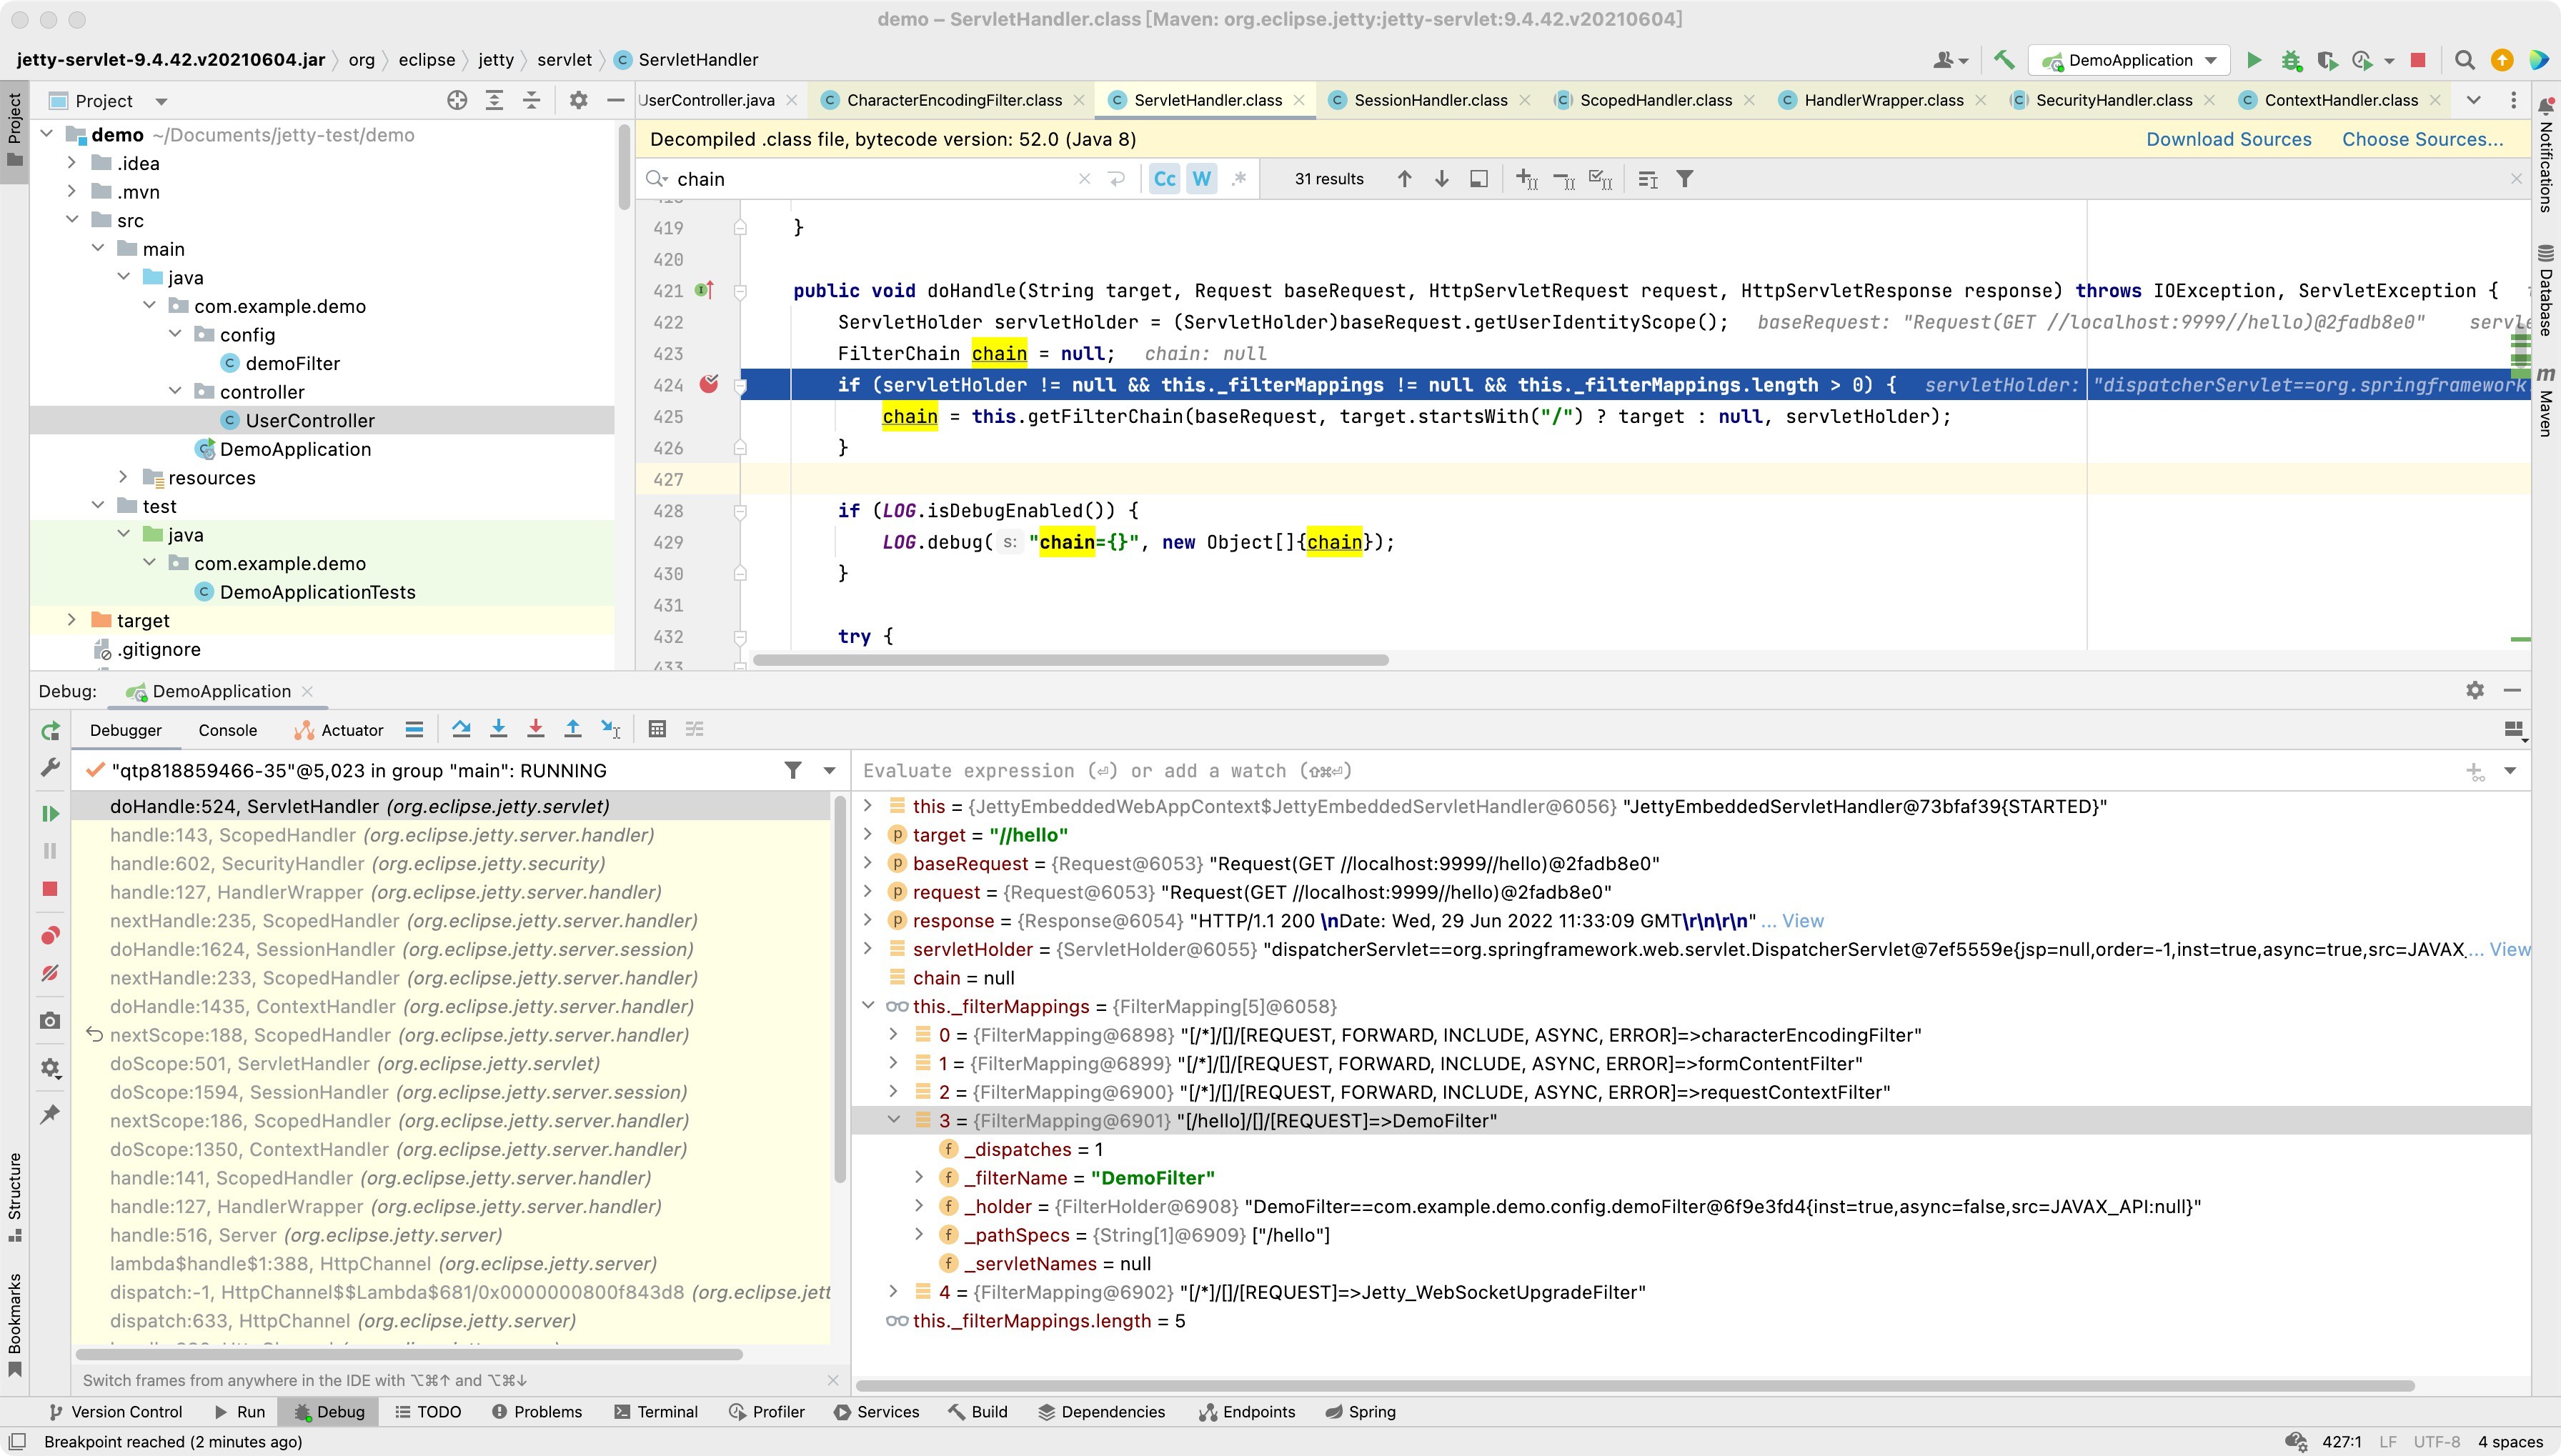
Task: Open Debug panel settings gear
Action: (x=2475, y=690)
